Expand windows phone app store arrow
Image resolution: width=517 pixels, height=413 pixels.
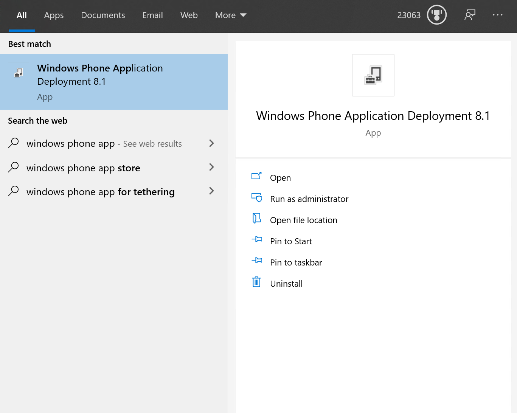[x=211, y=167]
